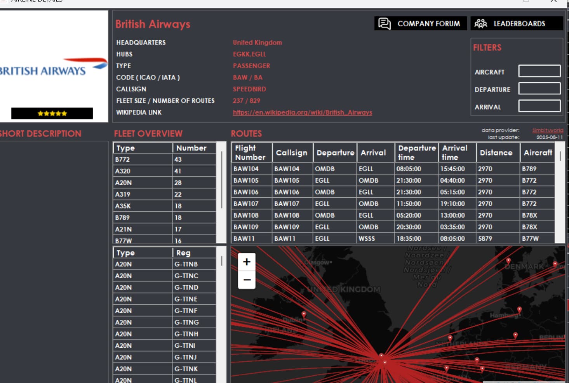Zoom out the route map
Screen dimensions: 569x383
pyautogui.click(x=247, y=280)
